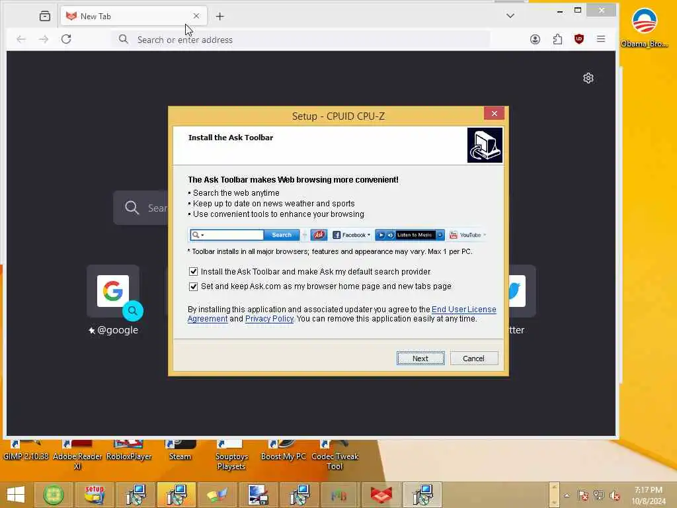Select the Boost My PC desktop shortcut

tap(283, 450)
